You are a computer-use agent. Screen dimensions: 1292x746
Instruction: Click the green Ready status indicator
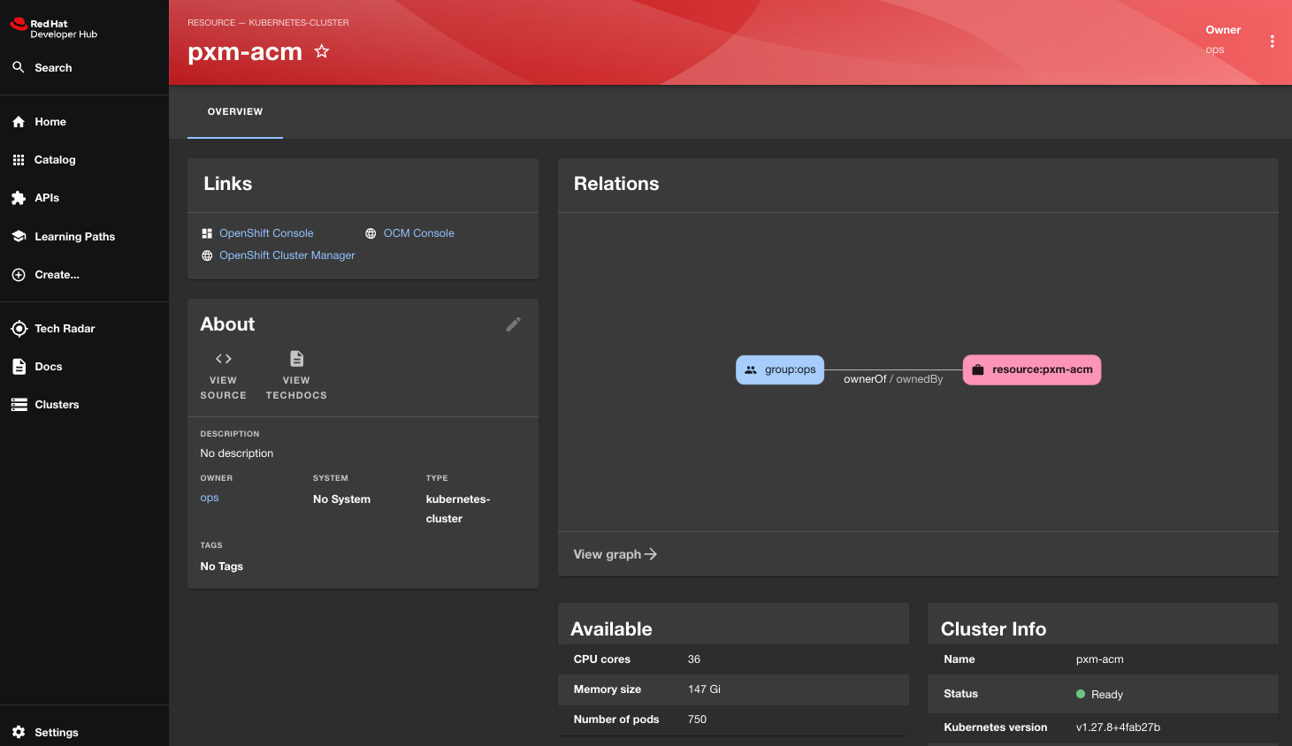tap(1081, 694)
